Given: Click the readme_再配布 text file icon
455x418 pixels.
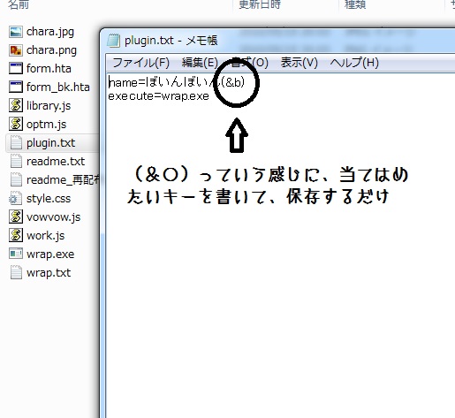Looking at the screenshot, I should click(x=16, y=180).
